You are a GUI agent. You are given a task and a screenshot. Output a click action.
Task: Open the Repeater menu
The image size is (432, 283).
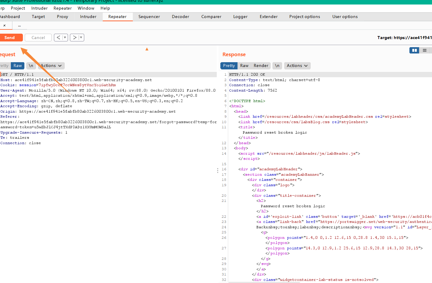click(x=63, y=8)
